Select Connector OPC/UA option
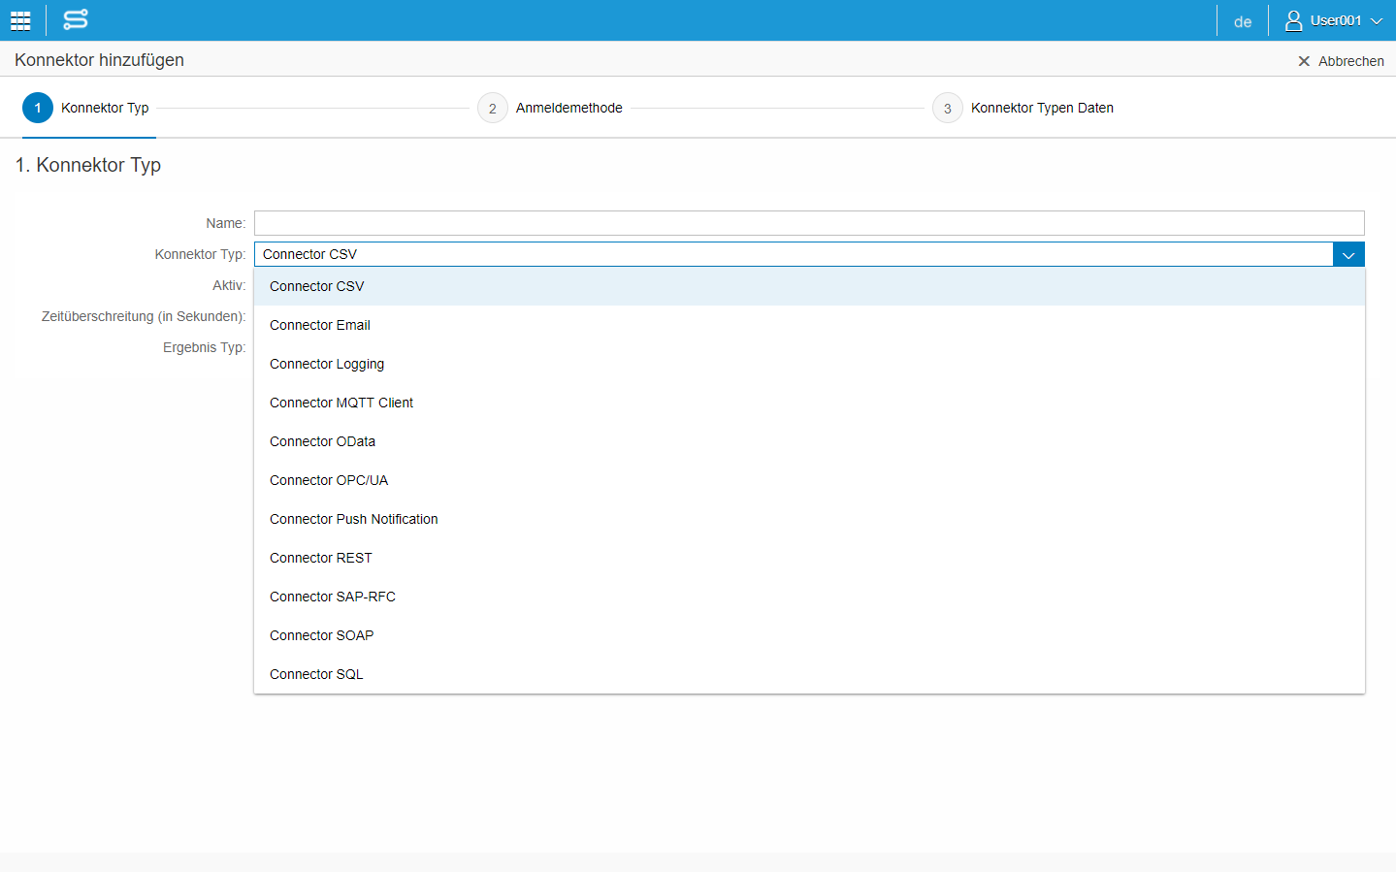 [x=809, y=480]
